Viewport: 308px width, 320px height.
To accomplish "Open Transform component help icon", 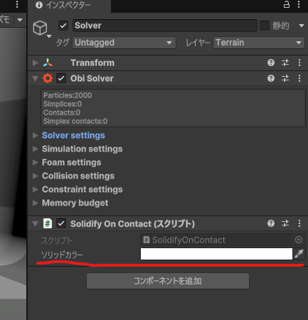I will 271,63.
